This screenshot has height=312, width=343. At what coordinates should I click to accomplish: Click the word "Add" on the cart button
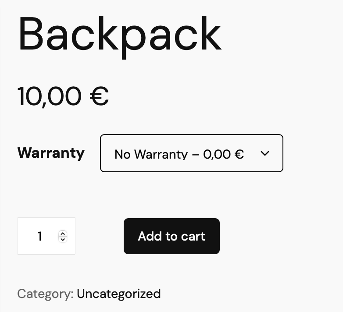[x=149, y=237]
